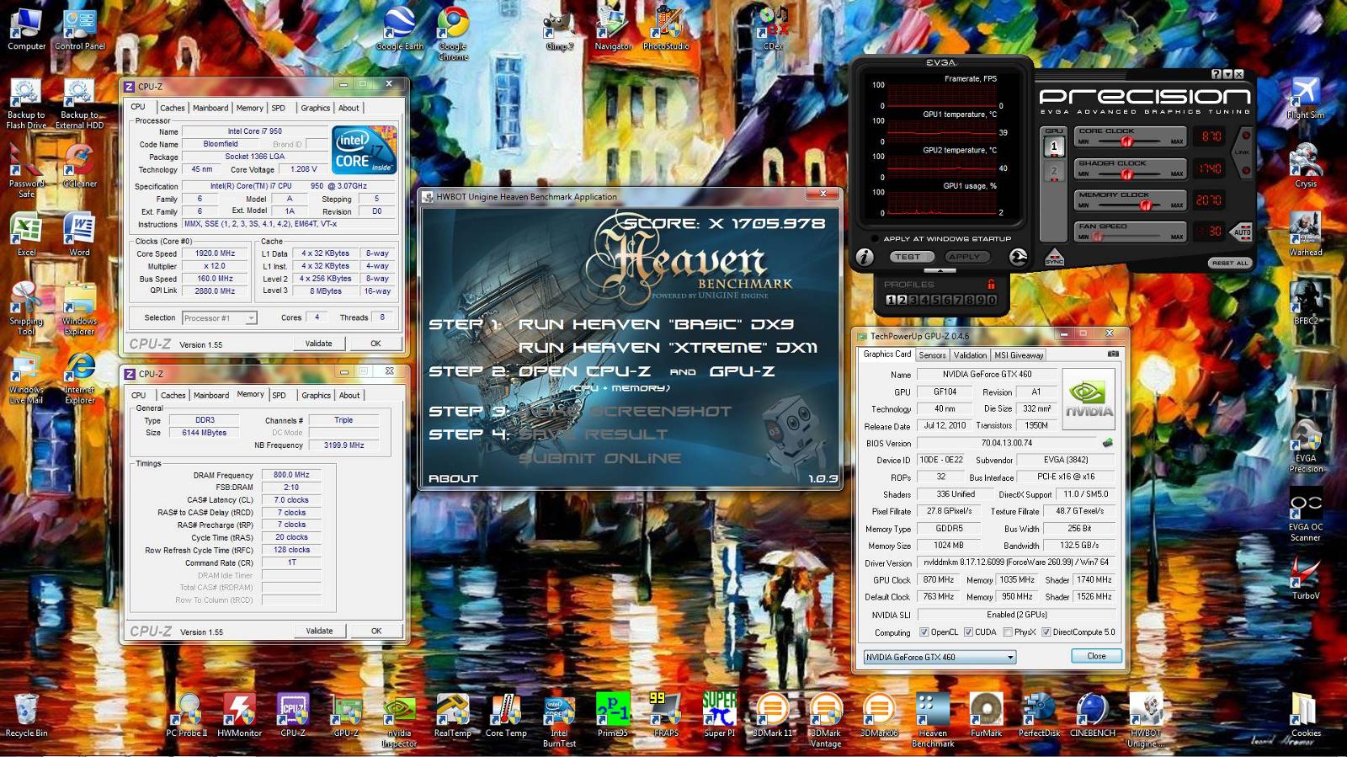Open CCleaner desktop icon
1347x757 pixels.
(x=79, y=166)
